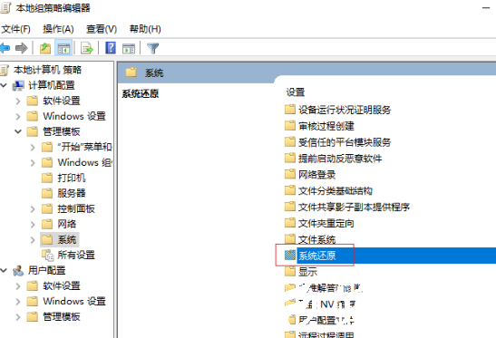Open the 文件(F) menu
The image size is (496, 338).
[x=15, y=29]
